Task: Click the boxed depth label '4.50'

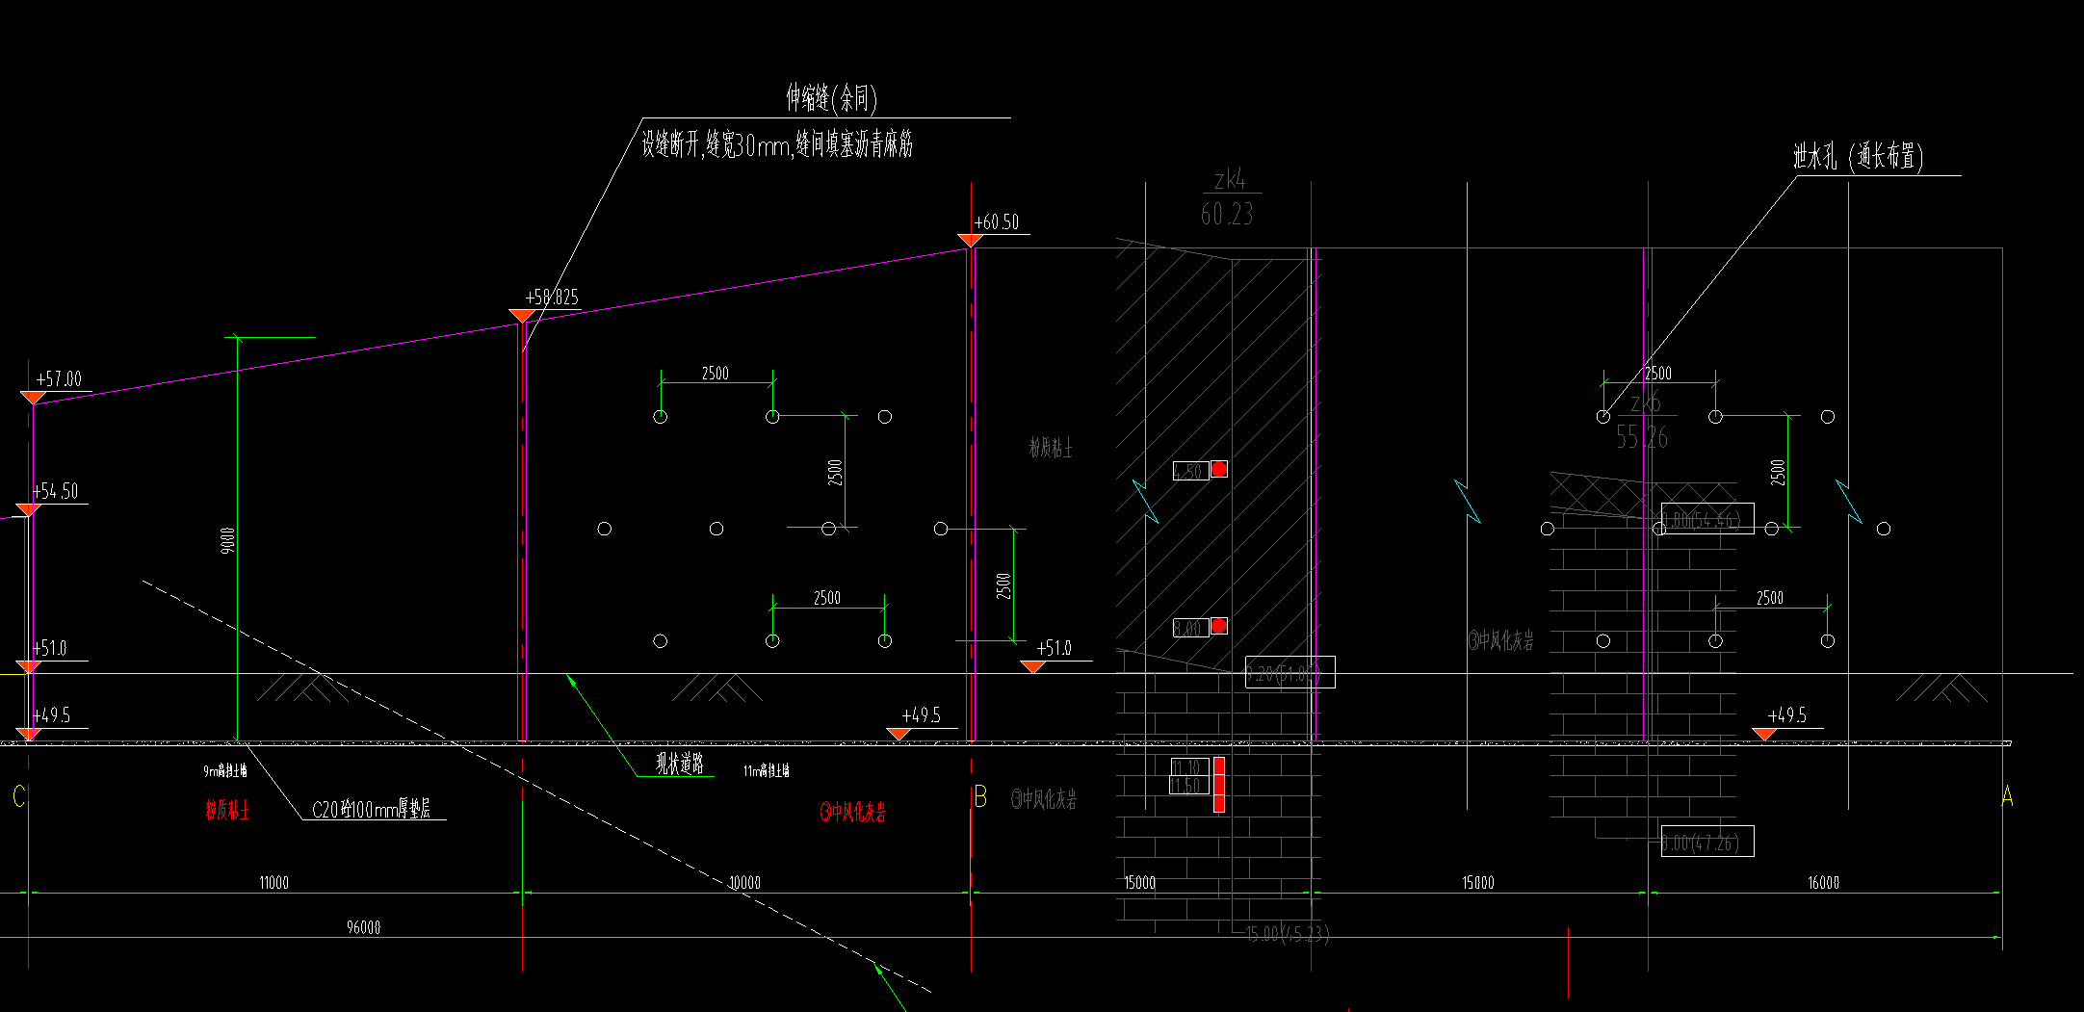Action: (x=1190, y=471)
